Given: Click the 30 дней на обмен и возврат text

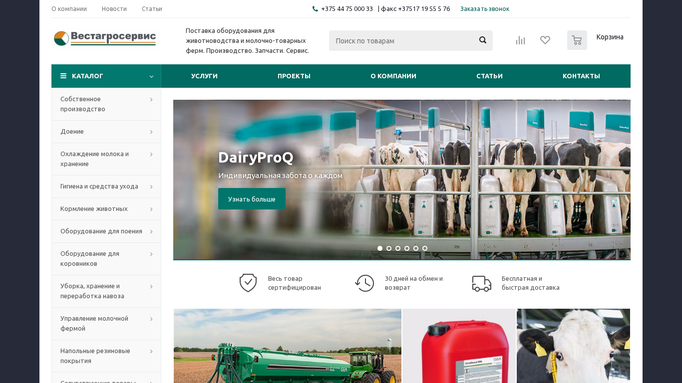Looking at the screenshot, I should point(414,283).
